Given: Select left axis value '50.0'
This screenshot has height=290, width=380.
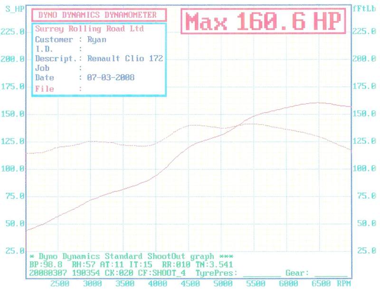Looking at the screenshot, I should pos(15,224).
